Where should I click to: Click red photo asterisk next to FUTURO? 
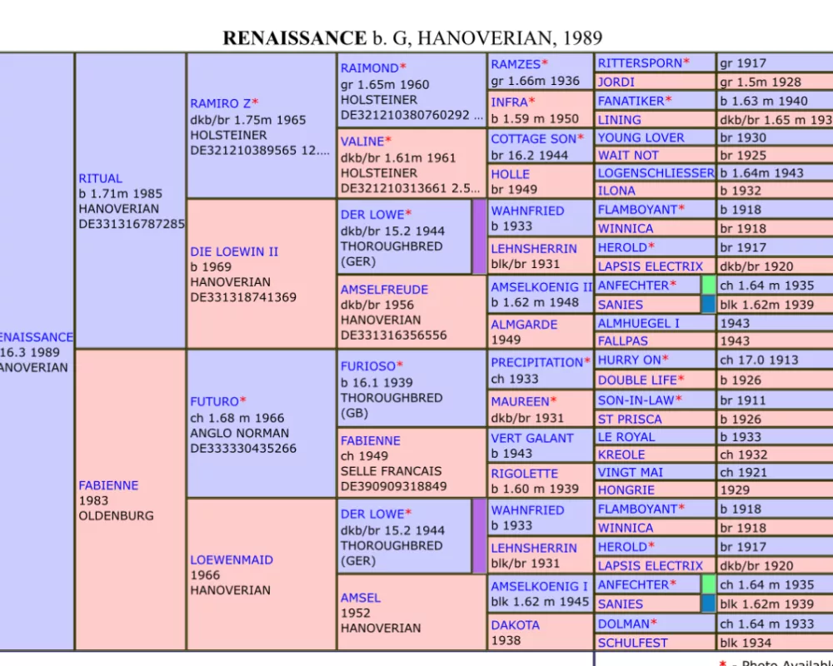(x=242, y=401)
